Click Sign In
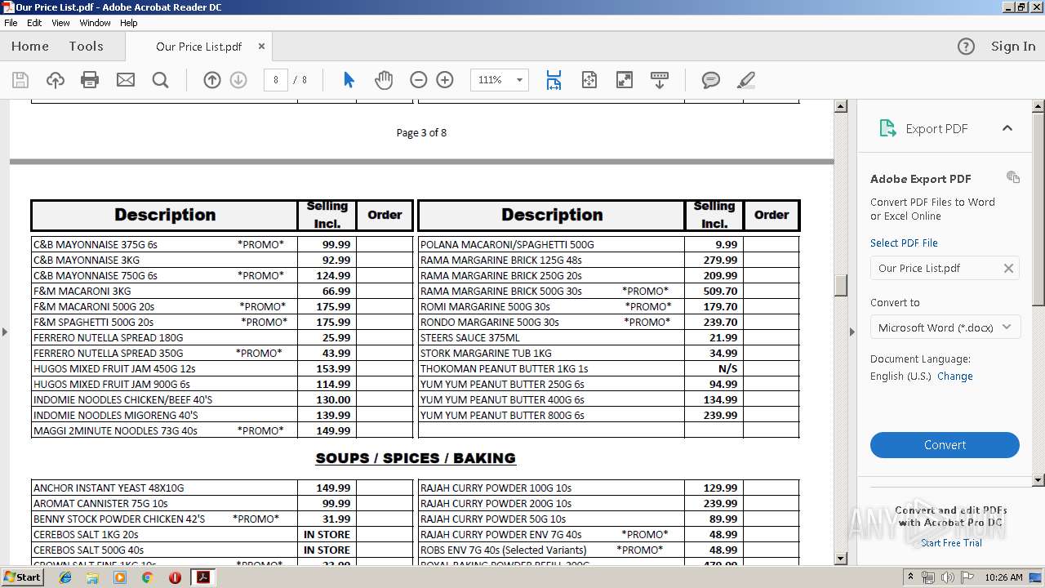Image resolution: width=1045 pixels, height=588 pixels. click(1013, 47)
